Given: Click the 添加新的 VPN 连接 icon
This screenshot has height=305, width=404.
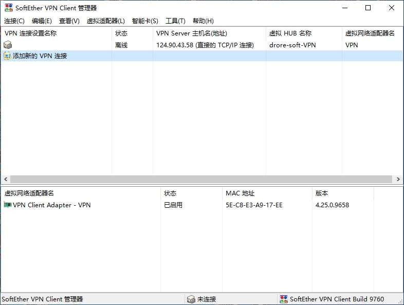Looking at the screenshot, I should click(x=7, y=56).
